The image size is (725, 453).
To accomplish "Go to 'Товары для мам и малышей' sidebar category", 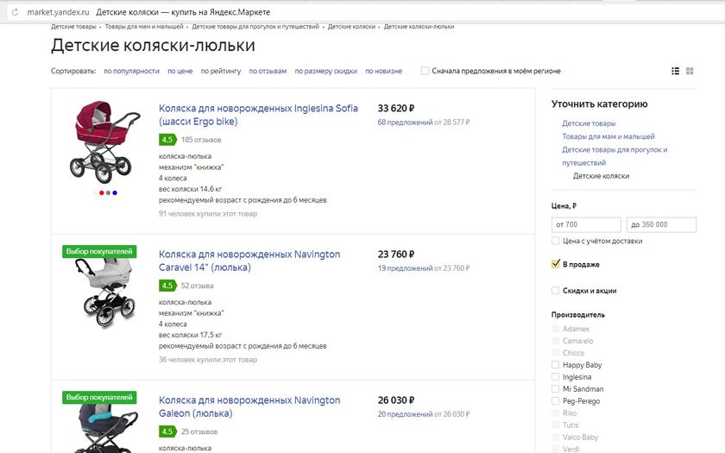I will point(608,136).
